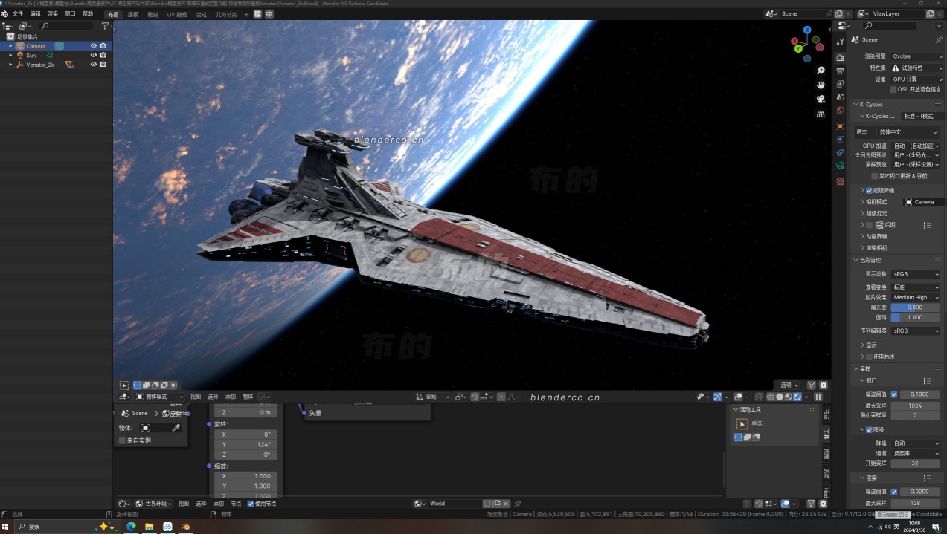Select the box select tool in sidebar
Viewport: 947px width, 534px height.
742,423
